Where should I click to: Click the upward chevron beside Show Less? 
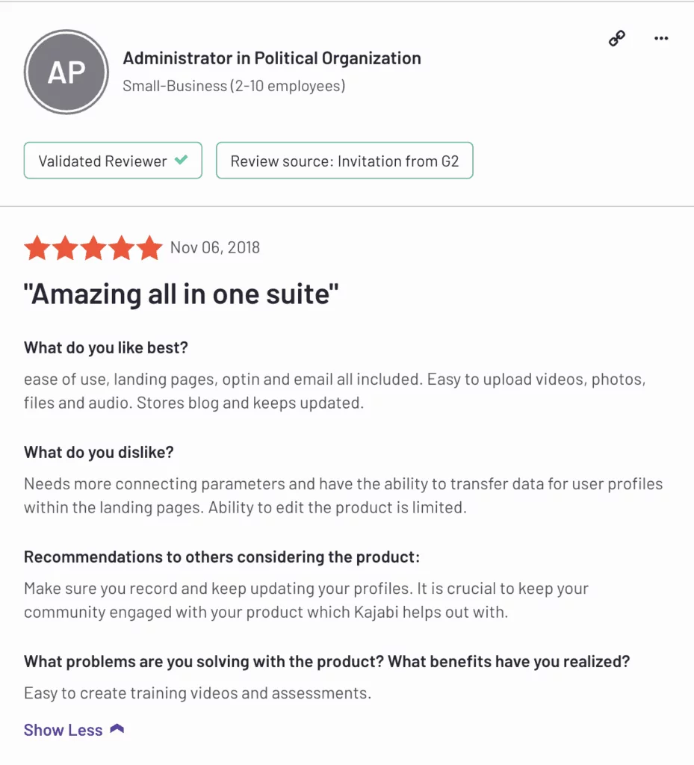(x=117, y=729)
